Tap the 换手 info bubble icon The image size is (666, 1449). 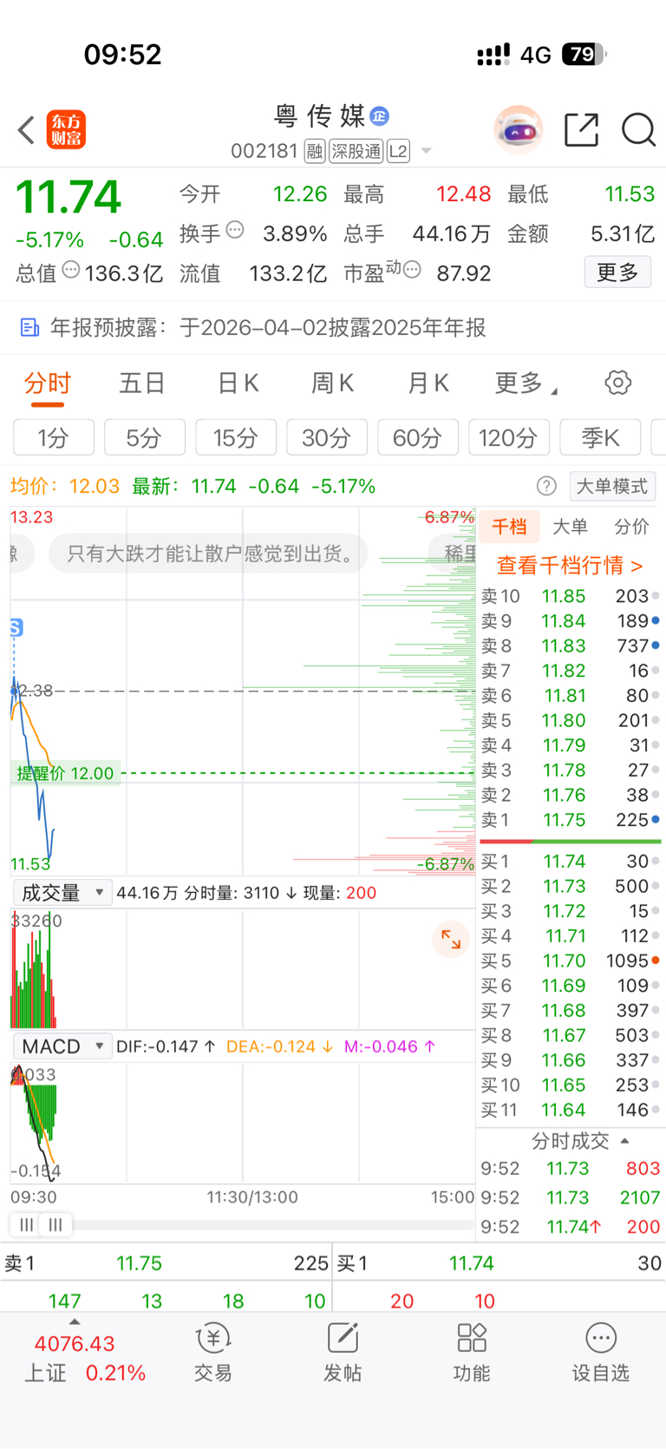(x=235, y=231)
